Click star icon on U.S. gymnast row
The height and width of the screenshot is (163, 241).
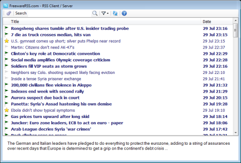[7, 41]
